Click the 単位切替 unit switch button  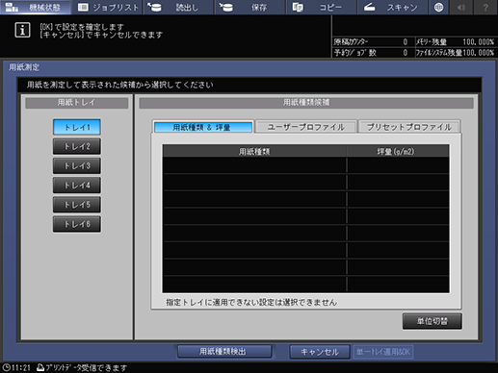click(x=432, y=321)
